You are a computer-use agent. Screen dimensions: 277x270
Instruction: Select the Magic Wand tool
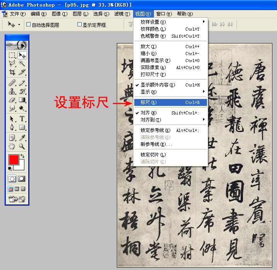(22, 63)
